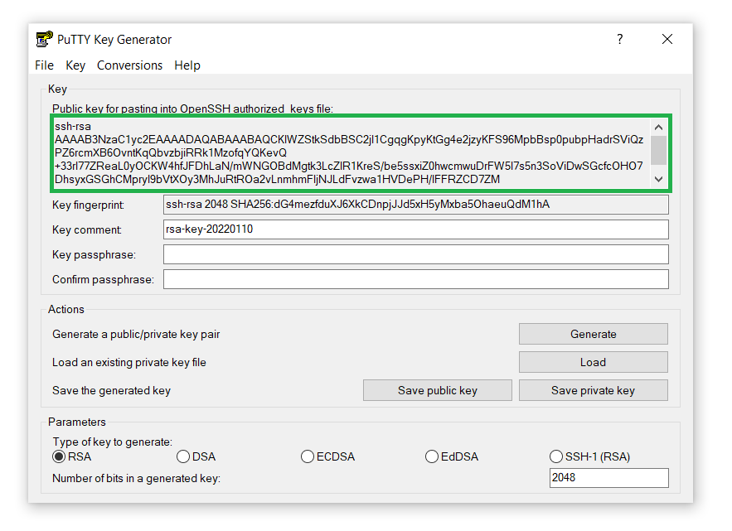The image size is (732, 531).
Task: Click 'Type of key to generate:' label
Action: [113, 442]
